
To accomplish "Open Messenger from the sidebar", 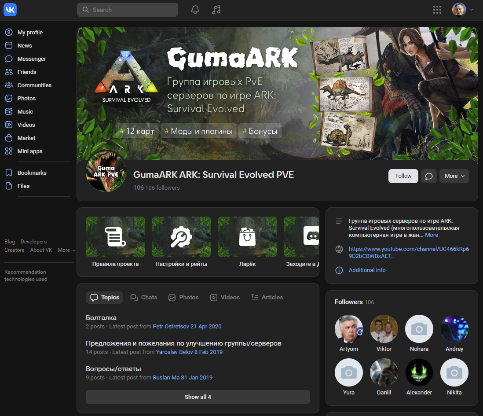I will click(x=31, y=59).
